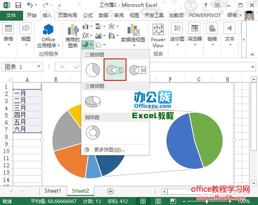
Task: Choose the Pie of Pie chart
Action: pos(115,70)
